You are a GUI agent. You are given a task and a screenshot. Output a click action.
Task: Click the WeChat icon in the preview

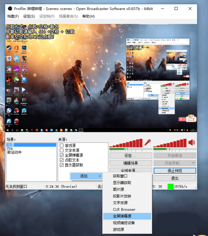[16, 79]
